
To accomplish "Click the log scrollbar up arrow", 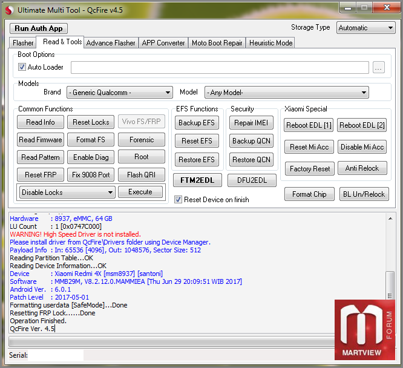I will 390,218.
